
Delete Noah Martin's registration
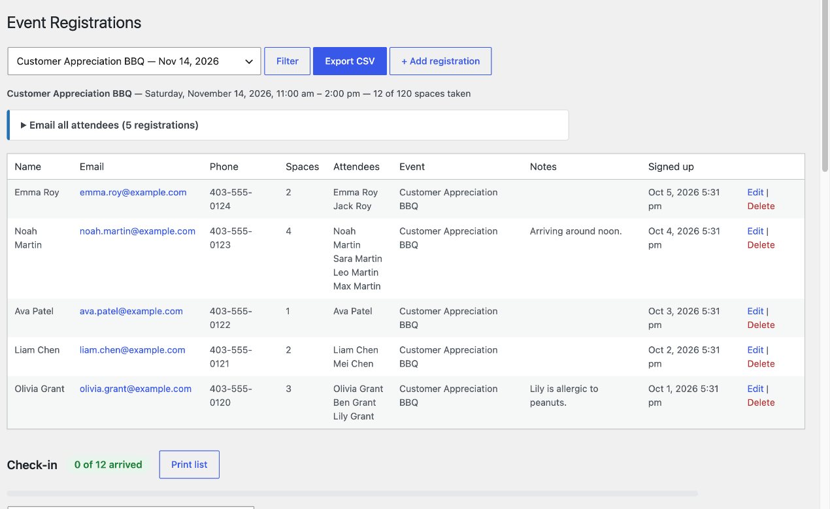[761, 245]
